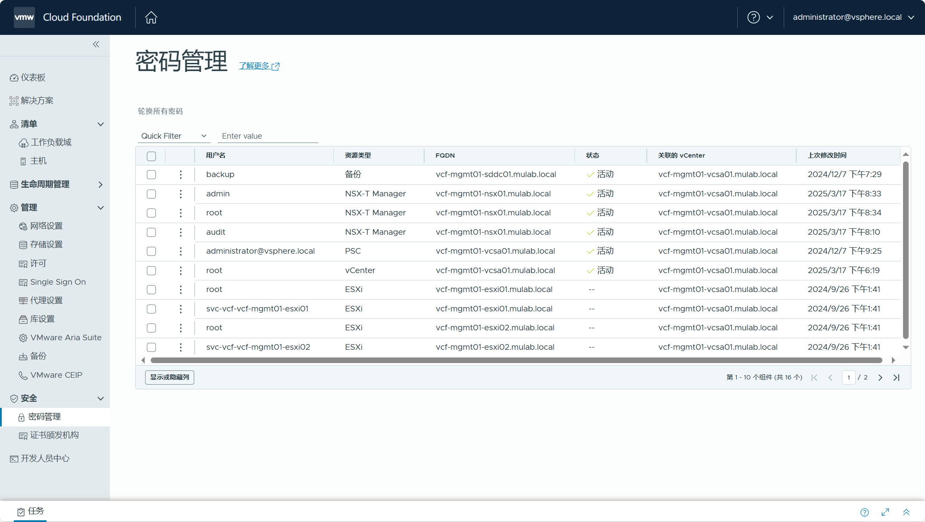Open actions menu for backup row
The height and width of the screenshot is (522, 925).
point(180,174)
